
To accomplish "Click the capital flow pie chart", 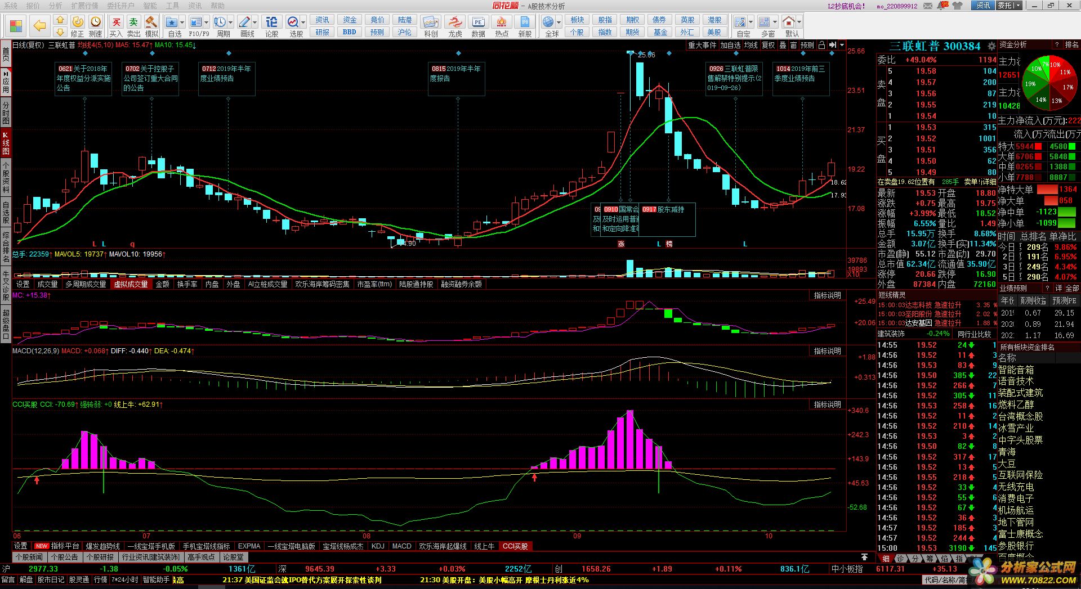I will tap(1049, 83).
